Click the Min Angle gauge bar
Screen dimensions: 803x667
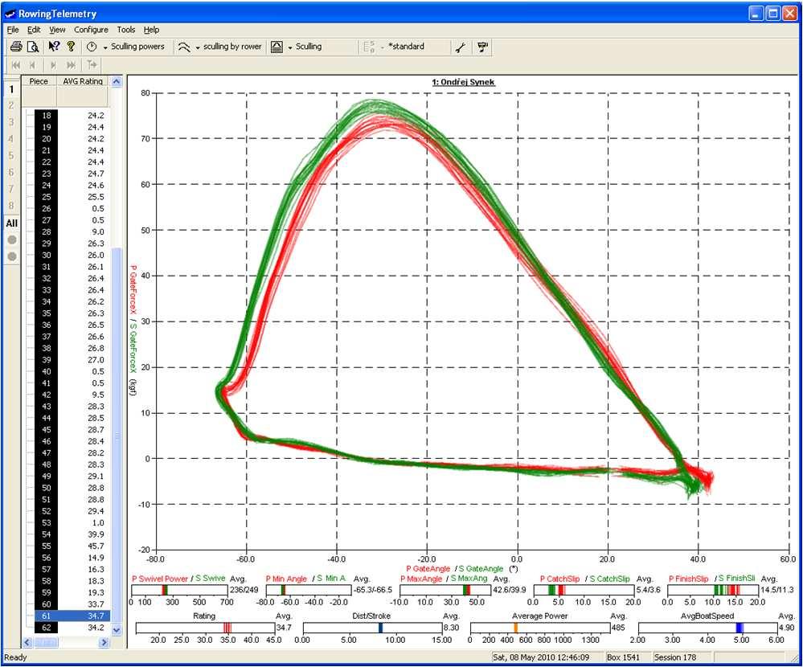click(309, 590)
